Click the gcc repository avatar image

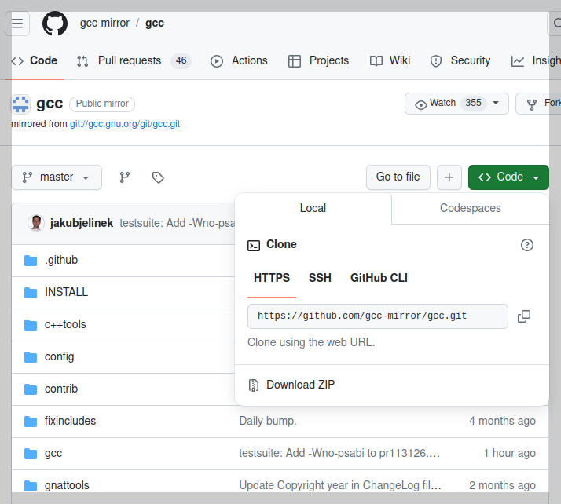pos(20,104)
